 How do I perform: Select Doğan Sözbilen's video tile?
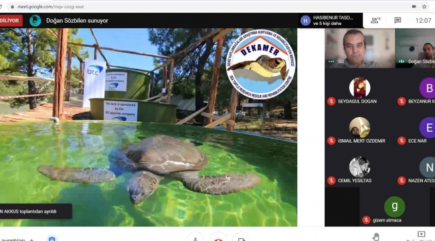(416, 48)
